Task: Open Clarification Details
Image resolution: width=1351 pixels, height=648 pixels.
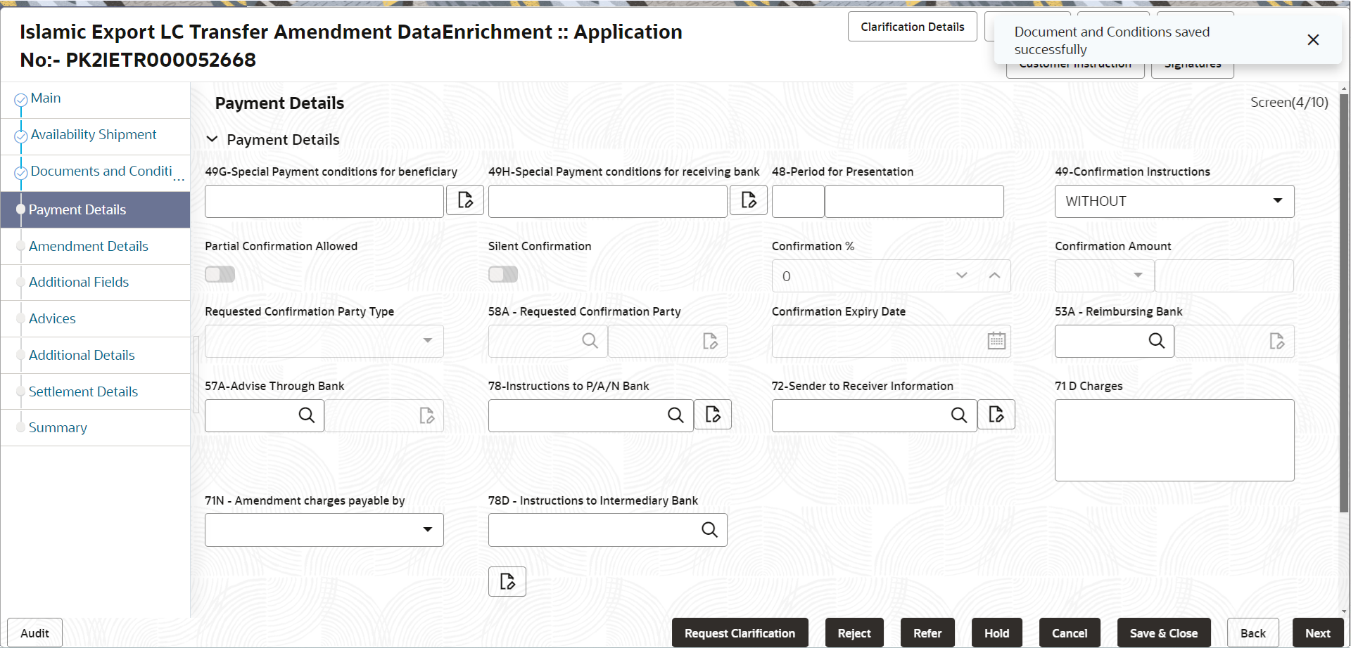Action: [x=912, y=26]
